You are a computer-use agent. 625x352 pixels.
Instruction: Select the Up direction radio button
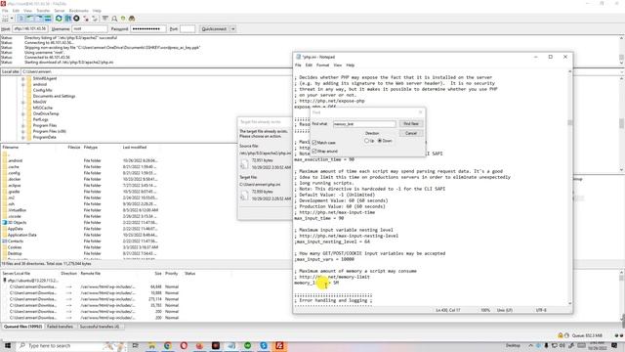(366, 141)
